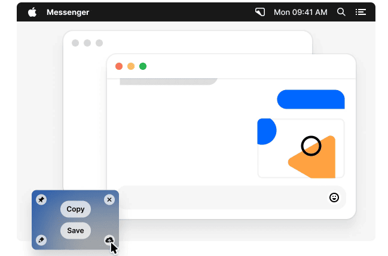Click the Save button
Viewport: 388px width, 256px height.
pyautogui.click(x=75, y=230)
